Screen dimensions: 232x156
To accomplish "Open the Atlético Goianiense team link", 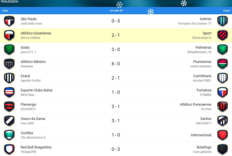I will [x=36, y=33].
